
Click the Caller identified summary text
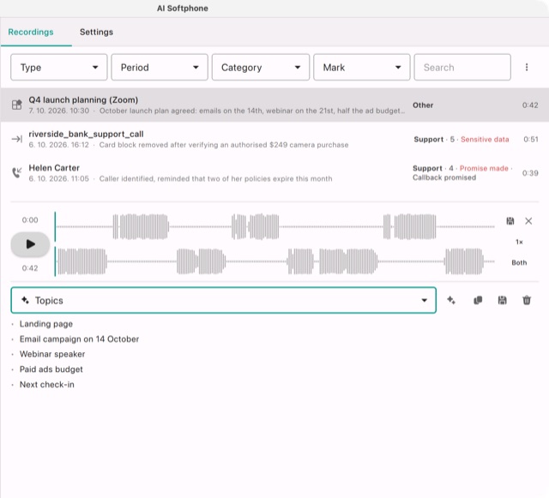pyautogui.click(x=215, y=178)
